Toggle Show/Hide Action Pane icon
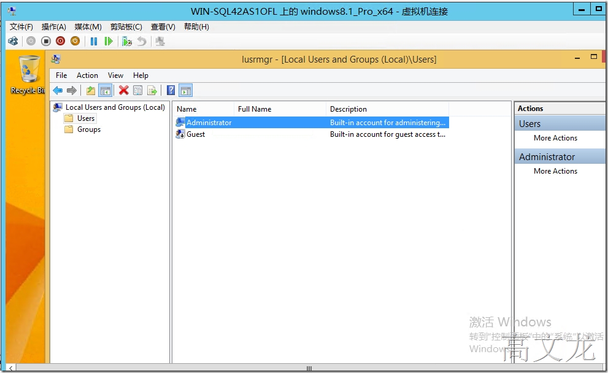This screenshot has height=373, width=608. (186, 91)
